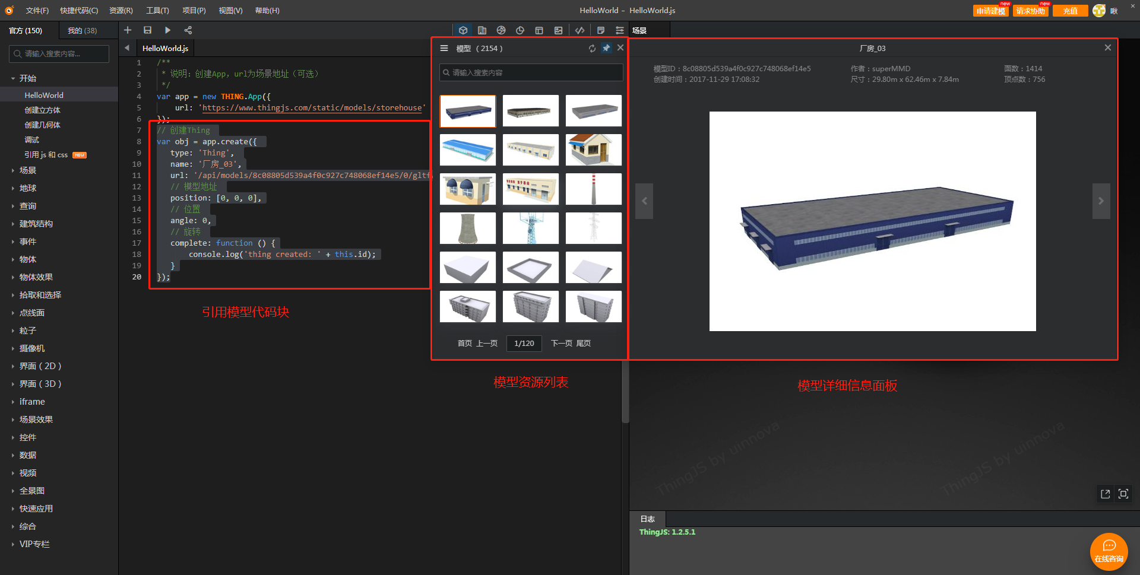Expand the 摄像机 category in sidebar
1140x575 pixels.
31,348
